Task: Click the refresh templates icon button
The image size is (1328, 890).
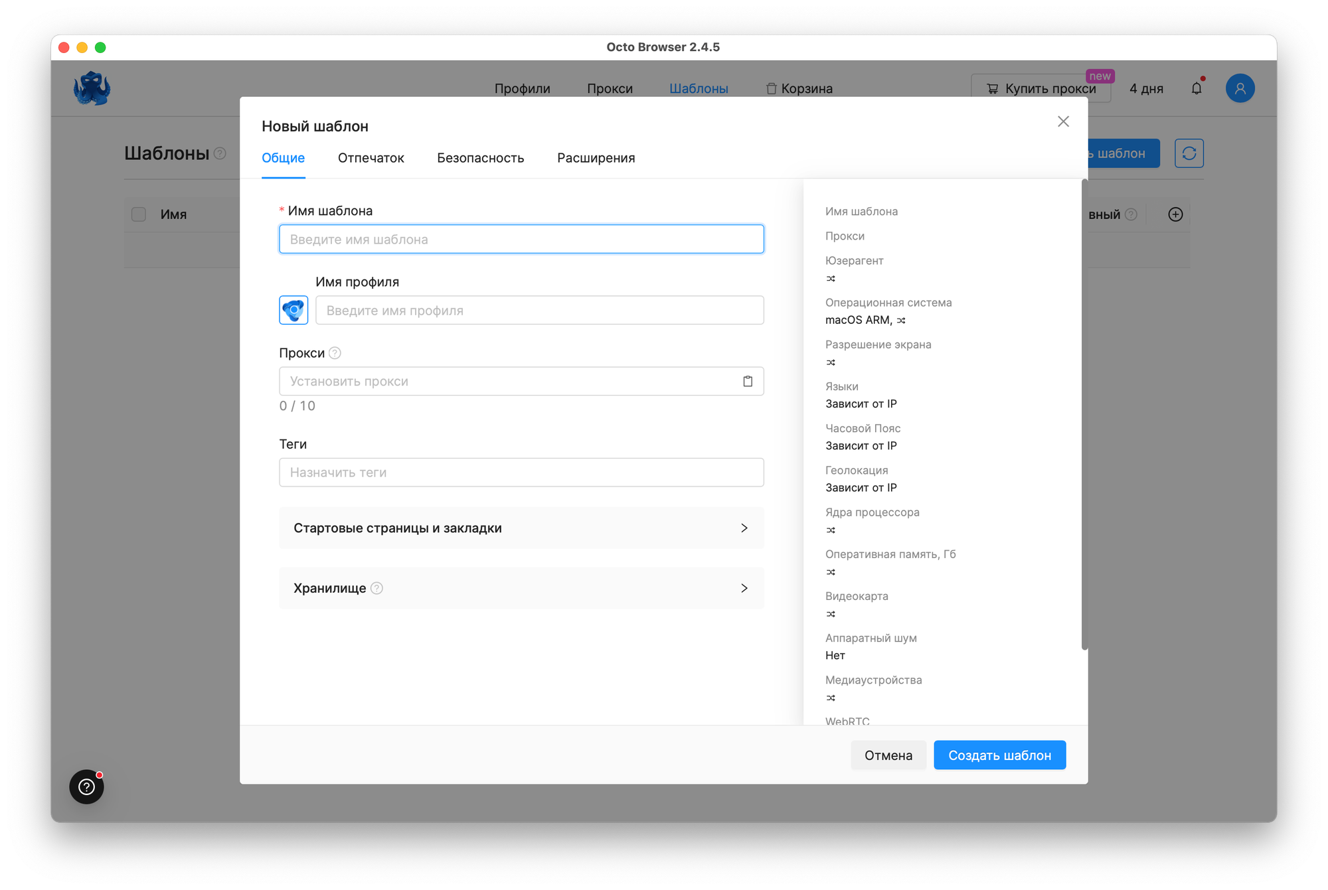Action: (x=1189, y=153)
